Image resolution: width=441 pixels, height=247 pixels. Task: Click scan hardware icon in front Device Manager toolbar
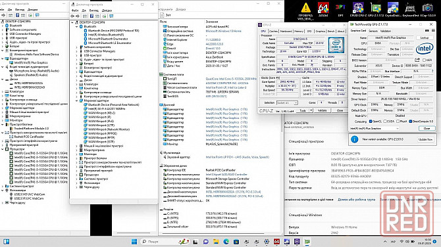111,16
